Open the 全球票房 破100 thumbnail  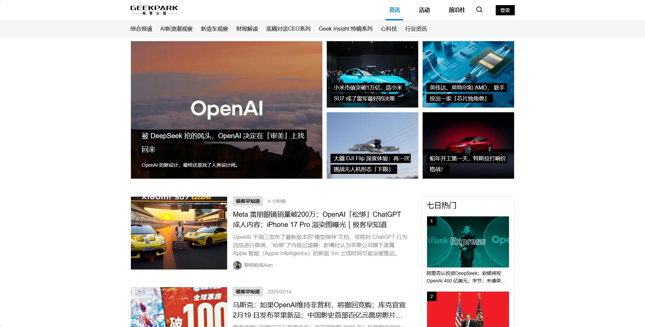coord(179,307)
